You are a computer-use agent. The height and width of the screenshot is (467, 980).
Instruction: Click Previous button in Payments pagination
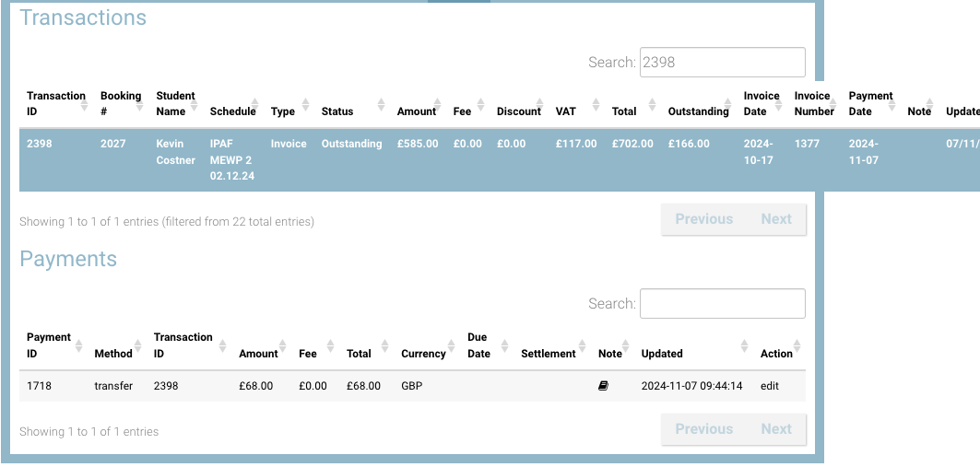[703, 429]
